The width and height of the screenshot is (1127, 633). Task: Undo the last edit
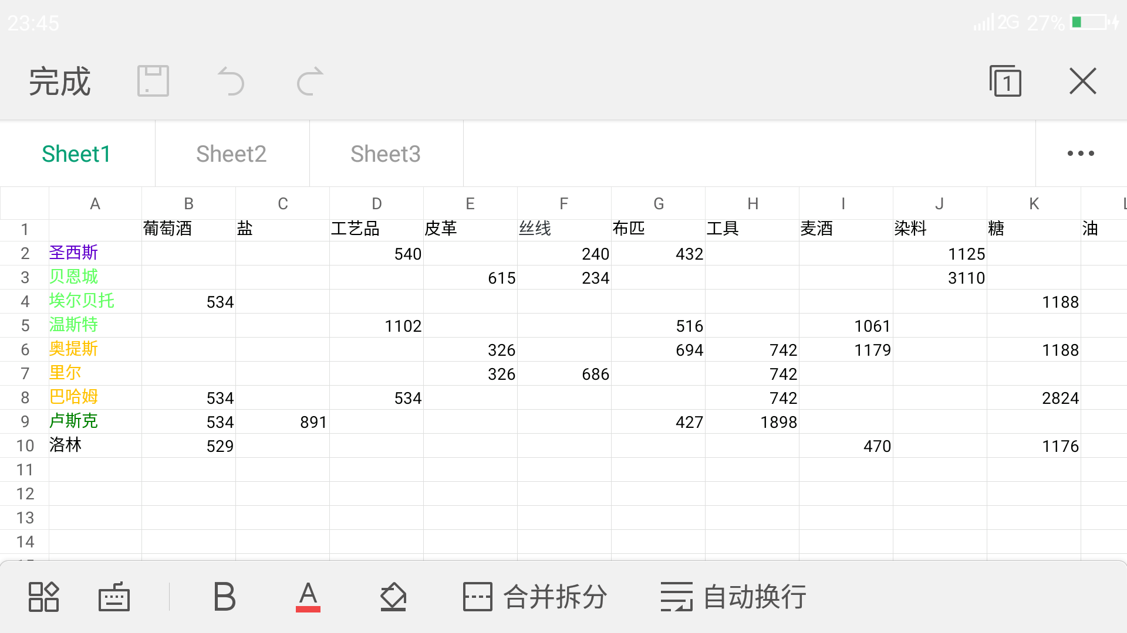tap(231, 81)
